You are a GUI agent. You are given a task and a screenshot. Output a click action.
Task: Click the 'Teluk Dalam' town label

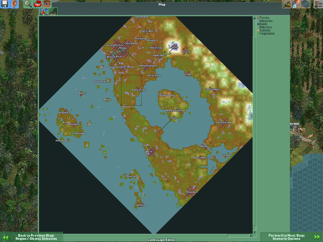pyautogui.click(x=79, y=133)
